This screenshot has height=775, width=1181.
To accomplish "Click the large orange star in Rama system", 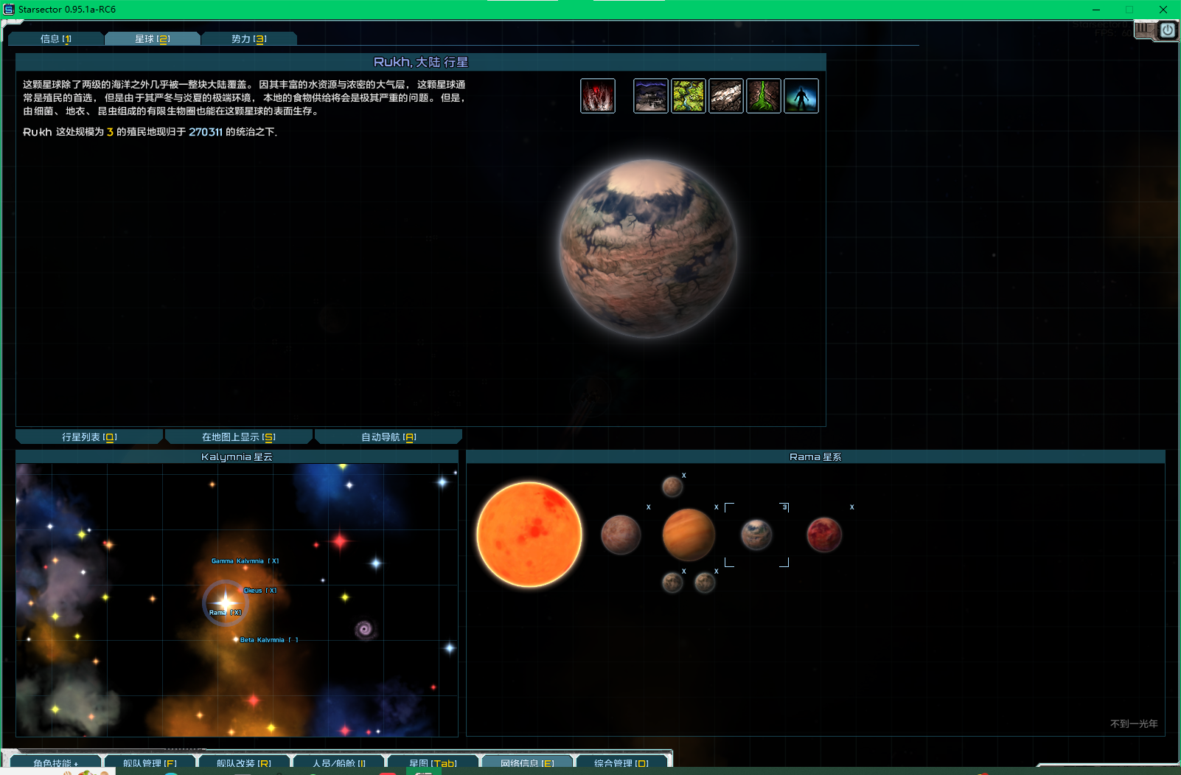I will coord(529,535).
